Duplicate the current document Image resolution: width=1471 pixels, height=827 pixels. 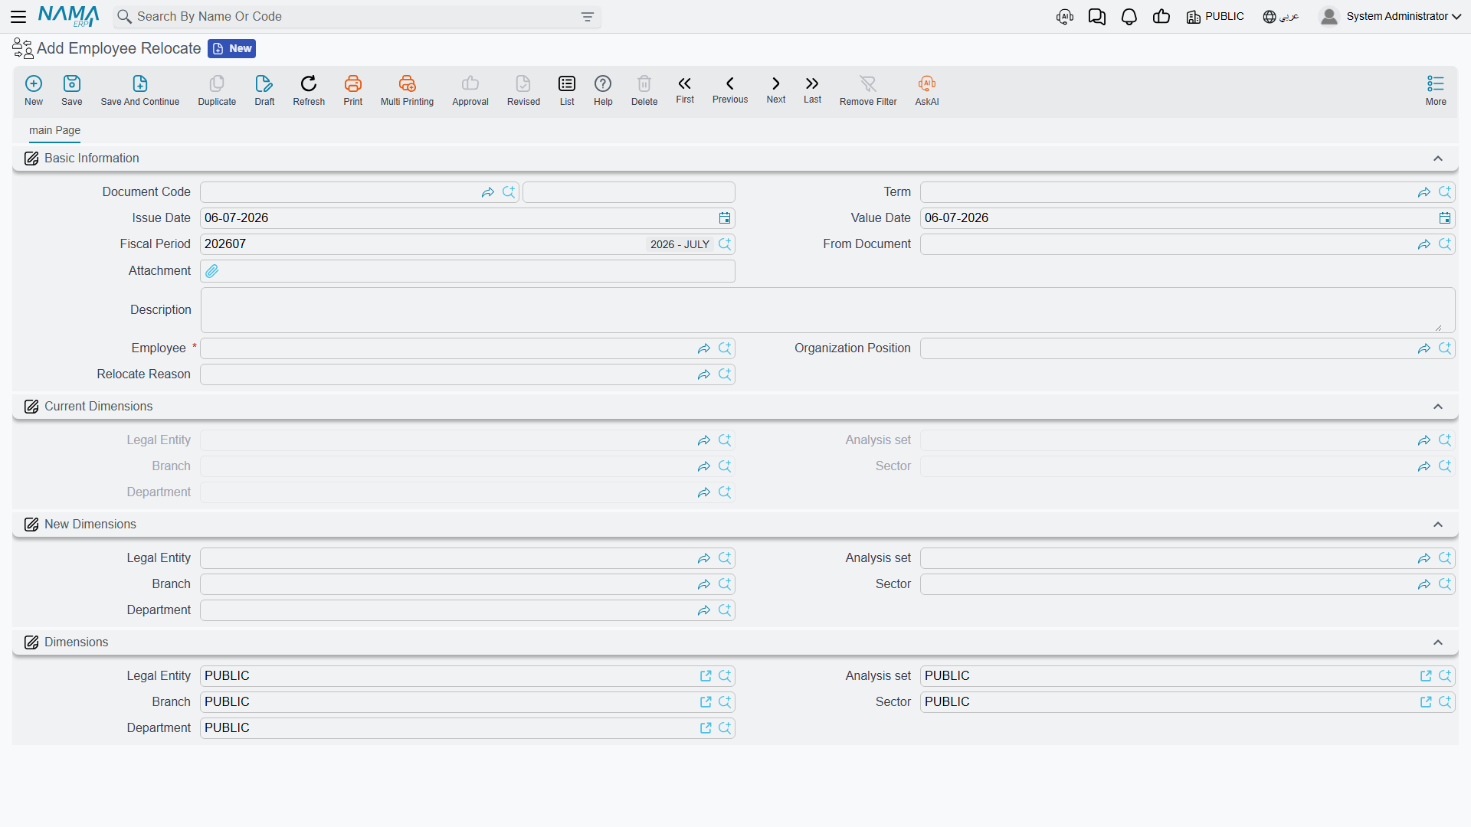coord(217,90)
